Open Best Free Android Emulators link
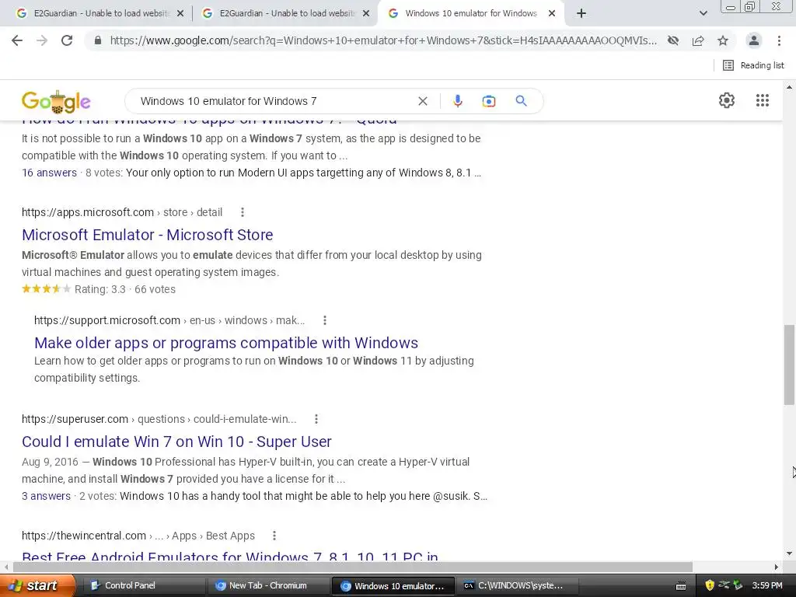796x597 pixels. [229, 557]
